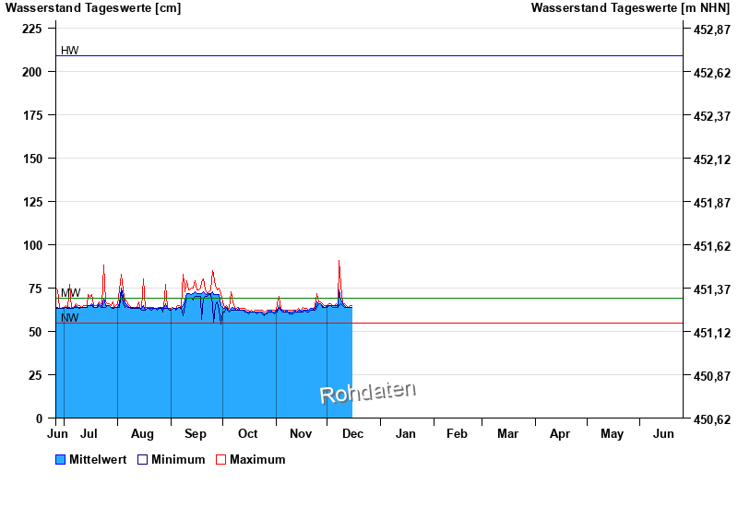Viewport: 738px width, 507px height.
Task: Select the Dec month on the time axis
Action: pyautogui.click(x=352, y=433)
